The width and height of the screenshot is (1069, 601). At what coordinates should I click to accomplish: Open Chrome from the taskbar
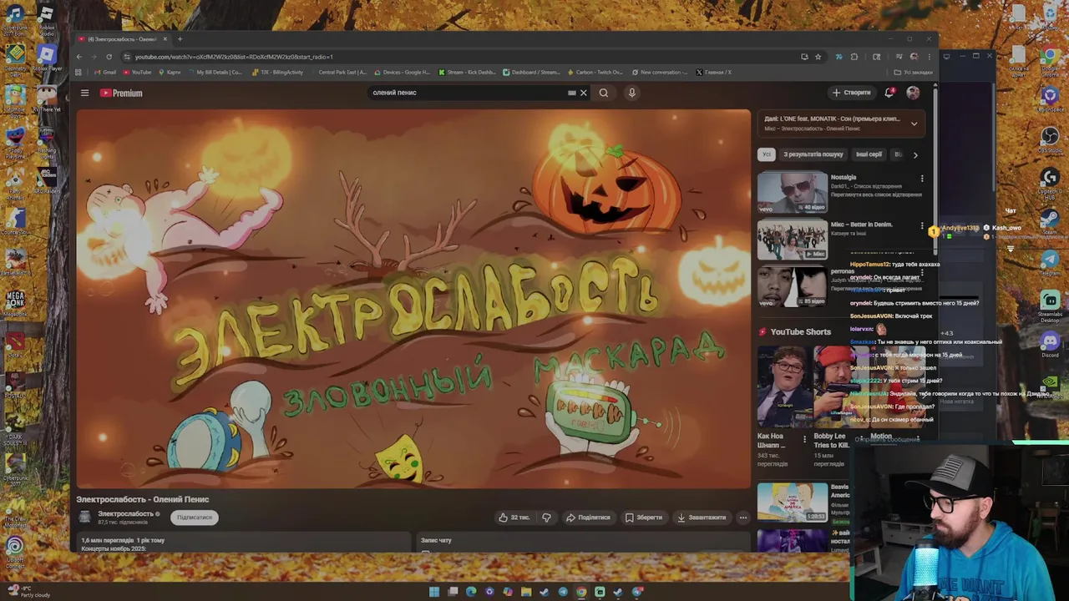581,592
